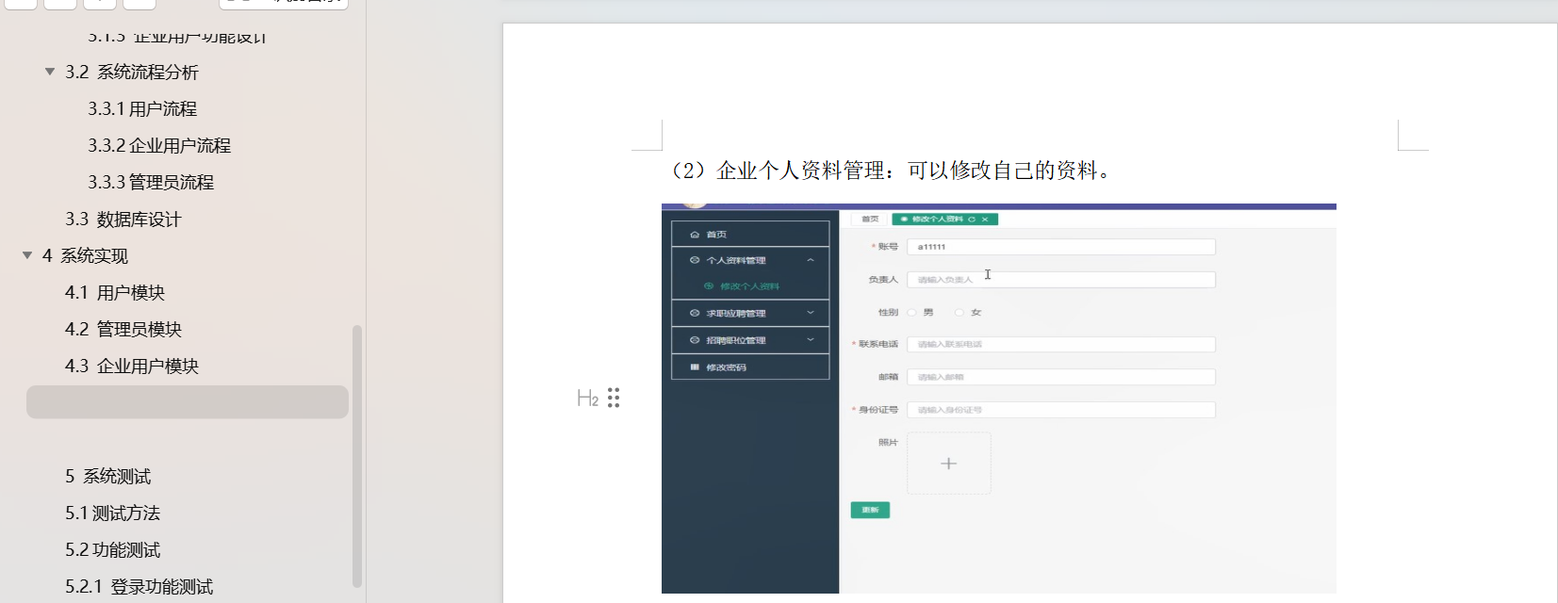1558x603 pixels.
Task: Click the highlighted blank outline entry
Action: coord(188,401)
